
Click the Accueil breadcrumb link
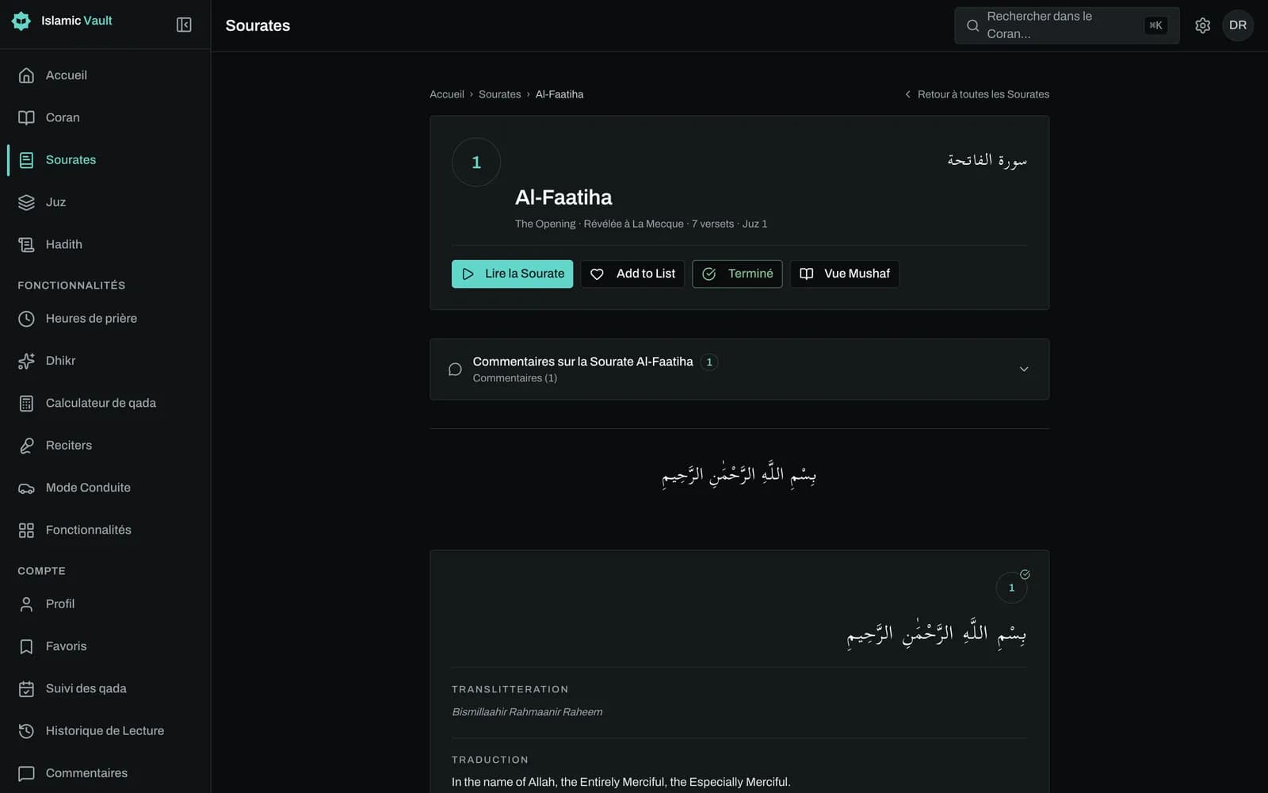(x=447, y=94)
